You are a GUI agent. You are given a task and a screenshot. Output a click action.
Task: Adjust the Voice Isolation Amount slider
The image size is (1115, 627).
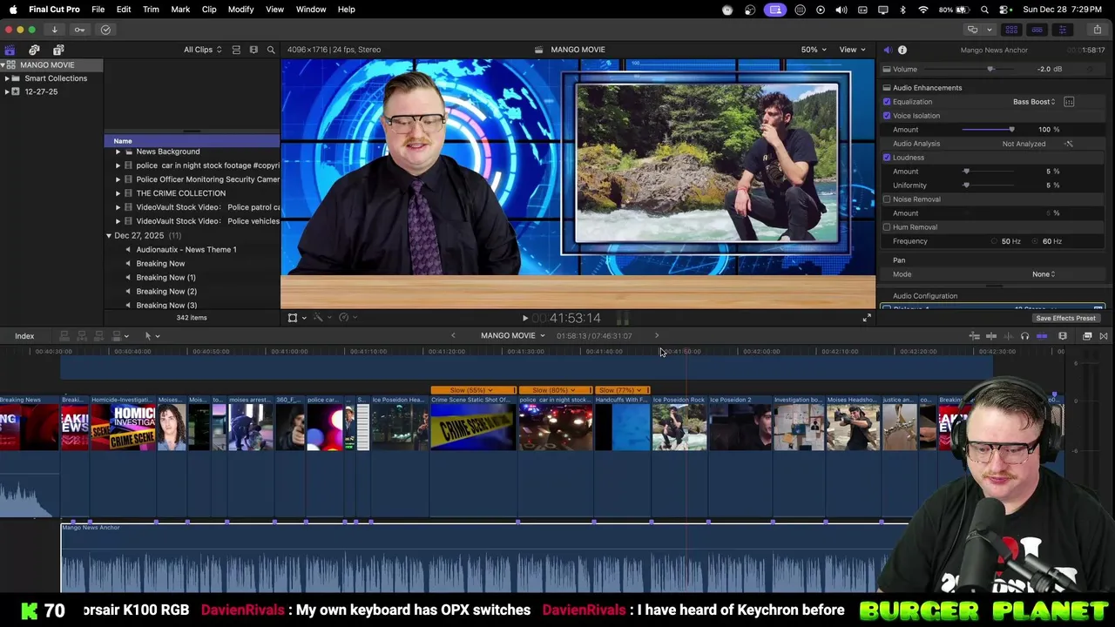click(x=1011, y=130)
